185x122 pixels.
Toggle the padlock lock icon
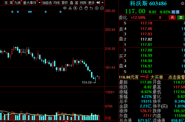pyautogui.click(x=81, y=8)
